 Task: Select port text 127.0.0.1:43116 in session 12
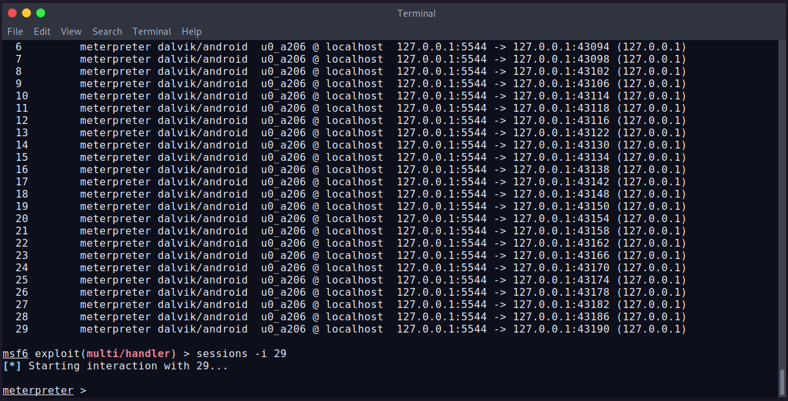(561, 120)
